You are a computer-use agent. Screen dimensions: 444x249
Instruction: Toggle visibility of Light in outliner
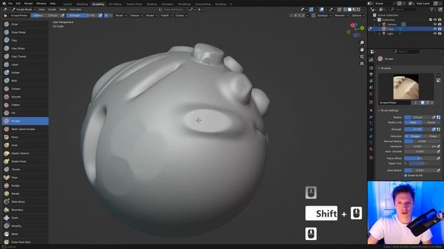[435, 34]
